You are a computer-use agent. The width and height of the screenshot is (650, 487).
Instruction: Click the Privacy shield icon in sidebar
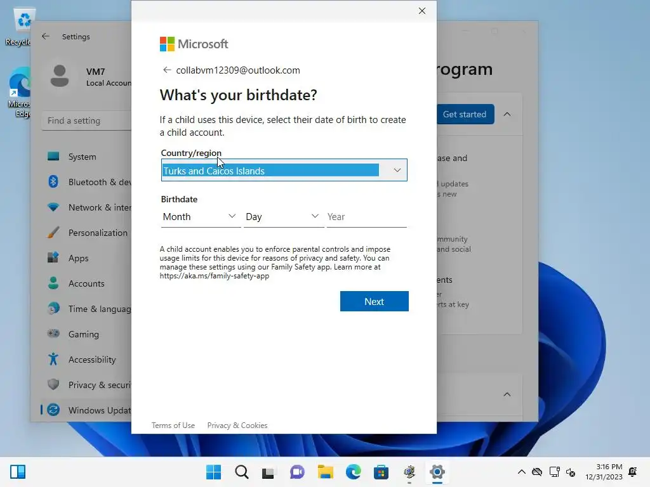tap(53, 384)
